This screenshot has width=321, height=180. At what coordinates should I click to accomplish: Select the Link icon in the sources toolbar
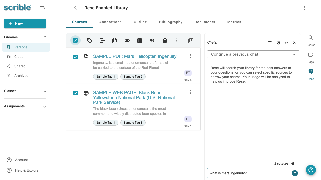click(127, 40)
